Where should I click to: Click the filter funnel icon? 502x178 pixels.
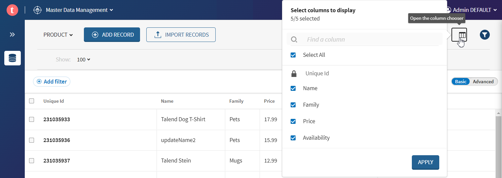click(484, 35)
